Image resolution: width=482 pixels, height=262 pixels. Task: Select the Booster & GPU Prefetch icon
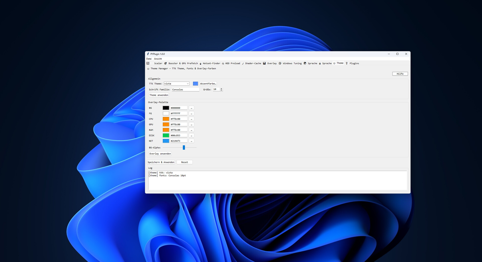[165, 63]
